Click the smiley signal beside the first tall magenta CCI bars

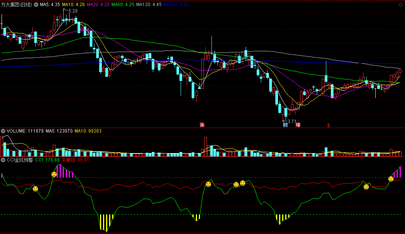[54, 174]
